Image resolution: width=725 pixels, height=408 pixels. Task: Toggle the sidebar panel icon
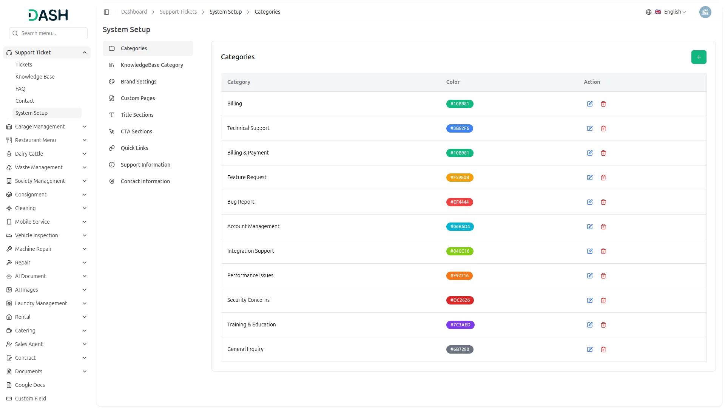tap(106, 12)
